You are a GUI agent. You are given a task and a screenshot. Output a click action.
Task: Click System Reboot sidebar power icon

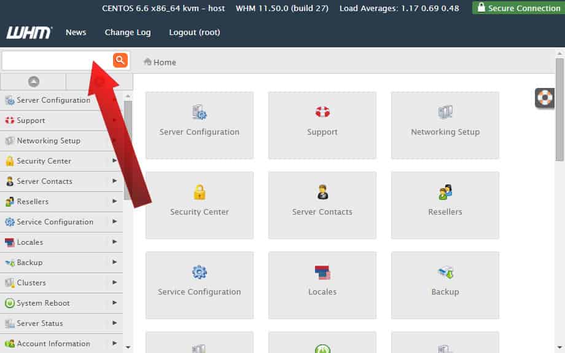pos(10,303)
